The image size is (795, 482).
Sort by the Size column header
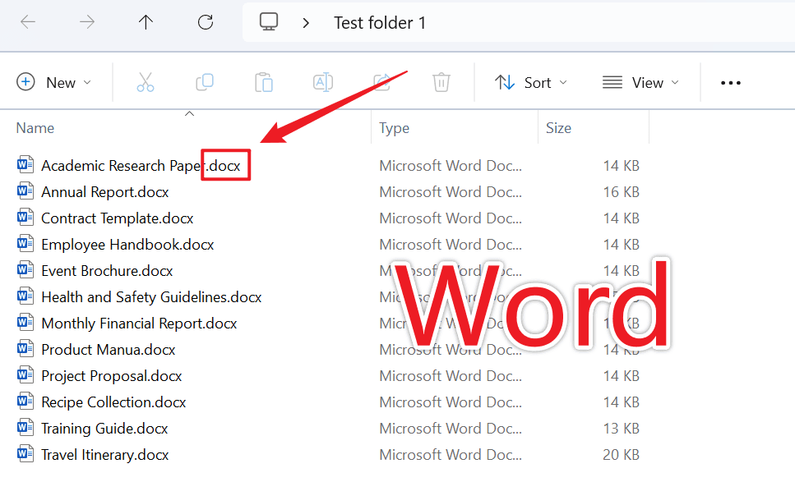(558, 128)
